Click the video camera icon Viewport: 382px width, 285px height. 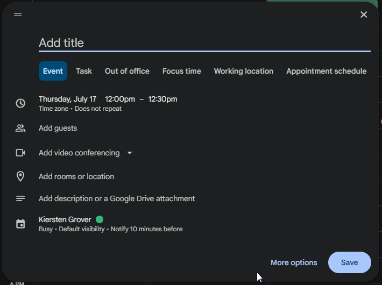pyautogui.click(x=20, y=153)
